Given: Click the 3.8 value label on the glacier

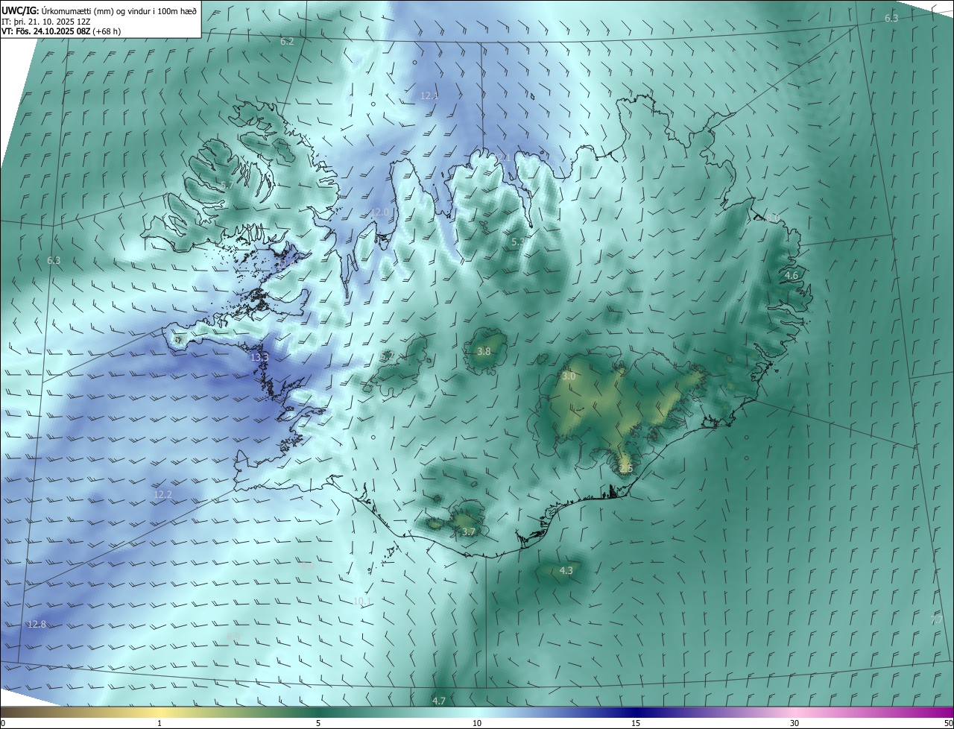Looking at the screenshot, I should [x=484, y=350].
